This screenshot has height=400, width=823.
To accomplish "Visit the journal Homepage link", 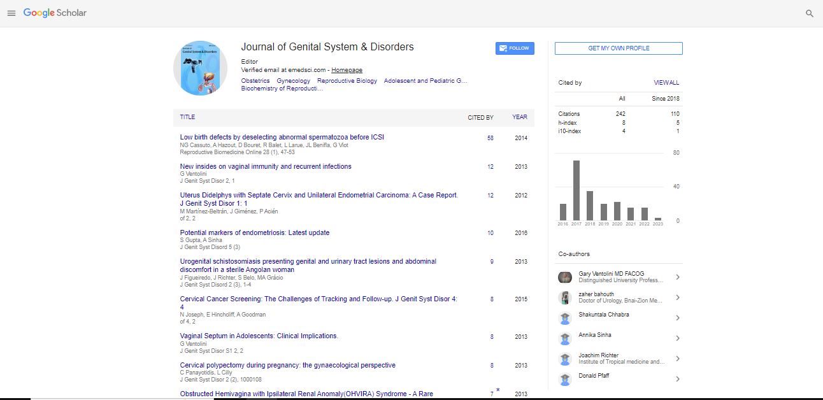I will (347, 70).
